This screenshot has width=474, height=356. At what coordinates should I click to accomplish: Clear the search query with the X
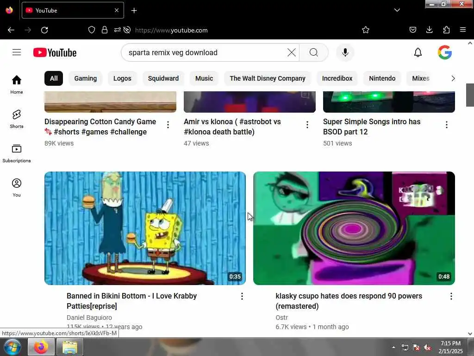click(292, 52)
